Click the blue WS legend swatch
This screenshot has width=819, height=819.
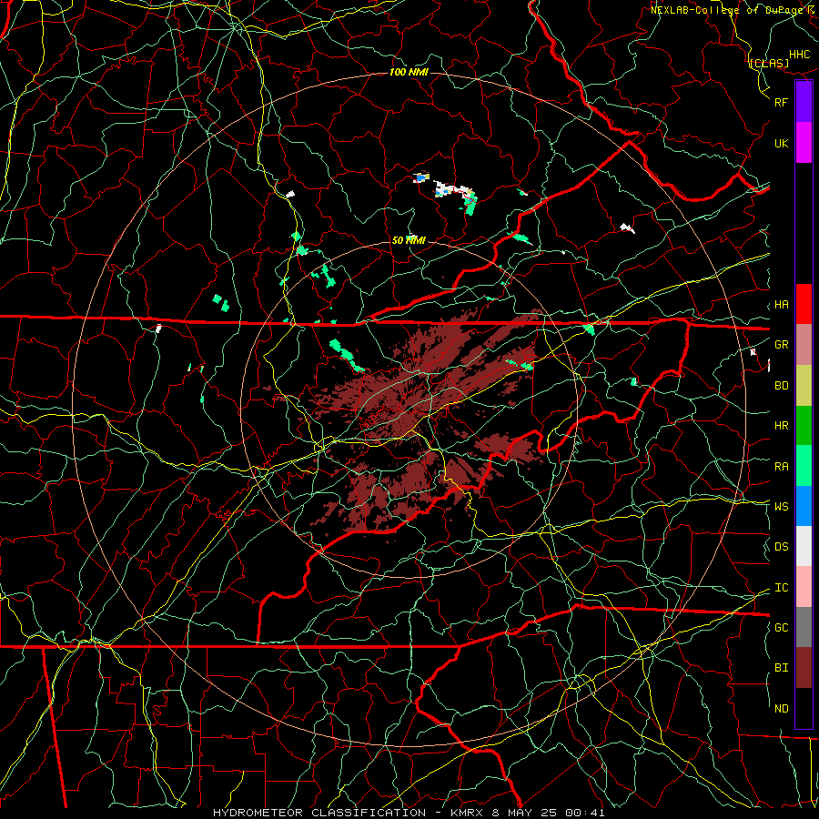(x=804, y=506)
